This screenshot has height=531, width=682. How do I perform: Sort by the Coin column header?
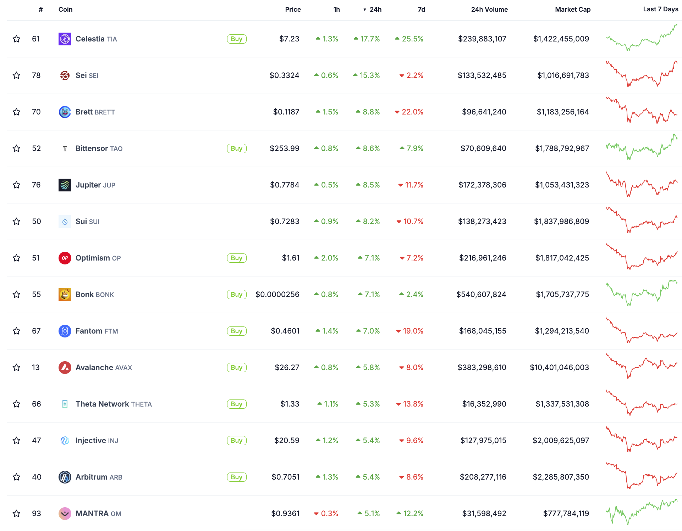pyautogui.click(x=65, y=10)
